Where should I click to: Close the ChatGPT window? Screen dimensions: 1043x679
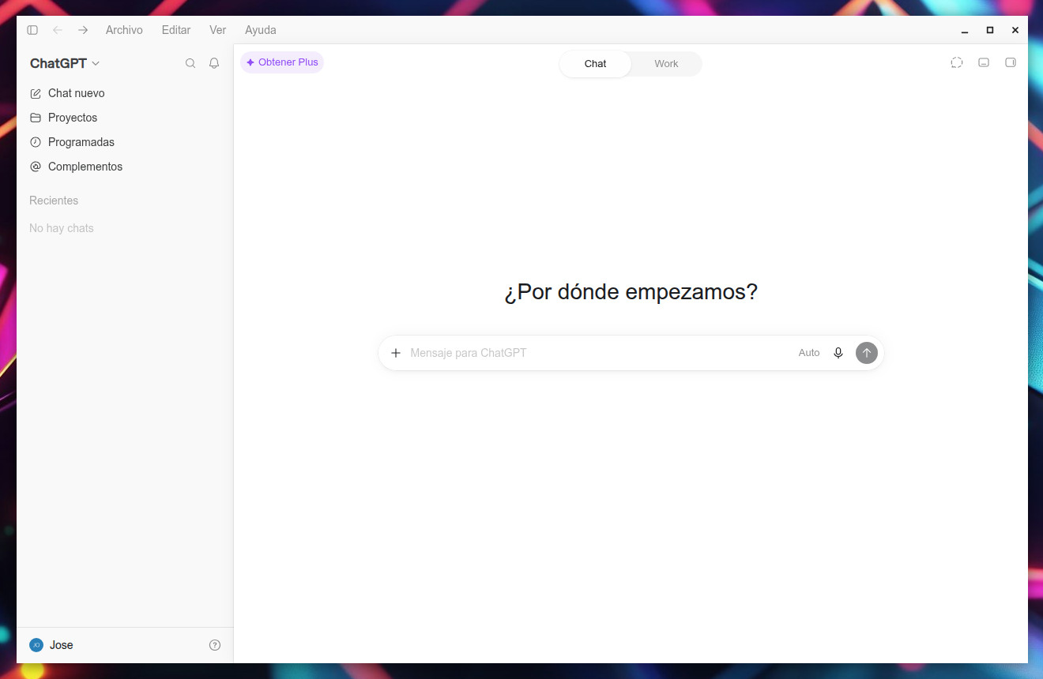[x=1015, y=30]
